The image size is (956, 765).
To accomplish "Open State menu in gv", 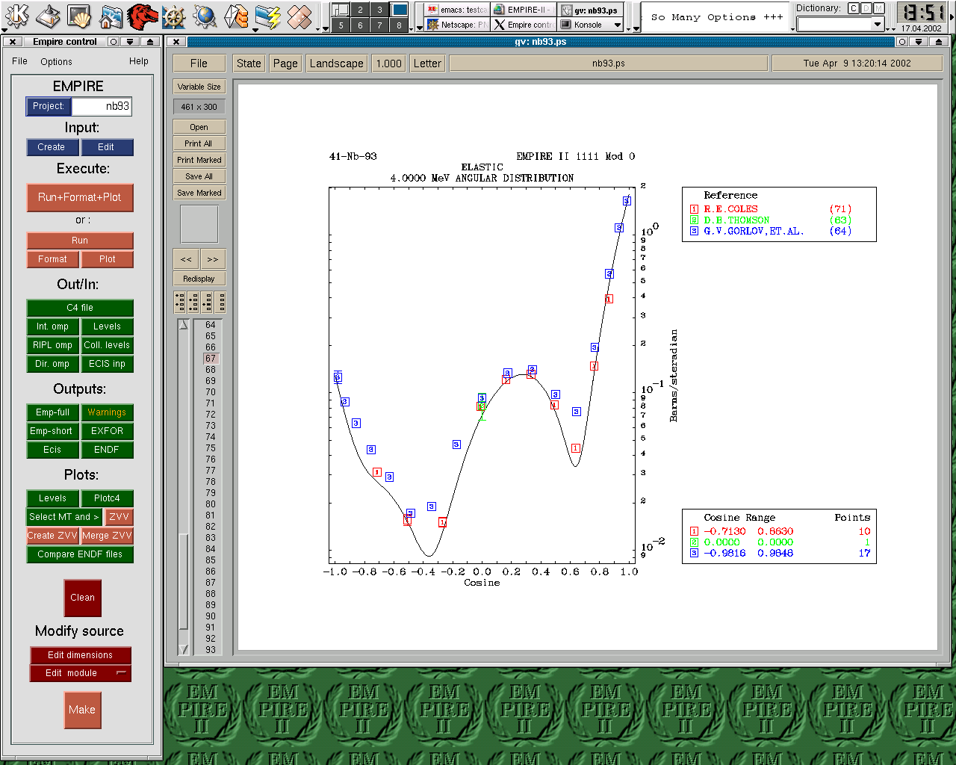I will pyautogui.click(x=249, y=64).
